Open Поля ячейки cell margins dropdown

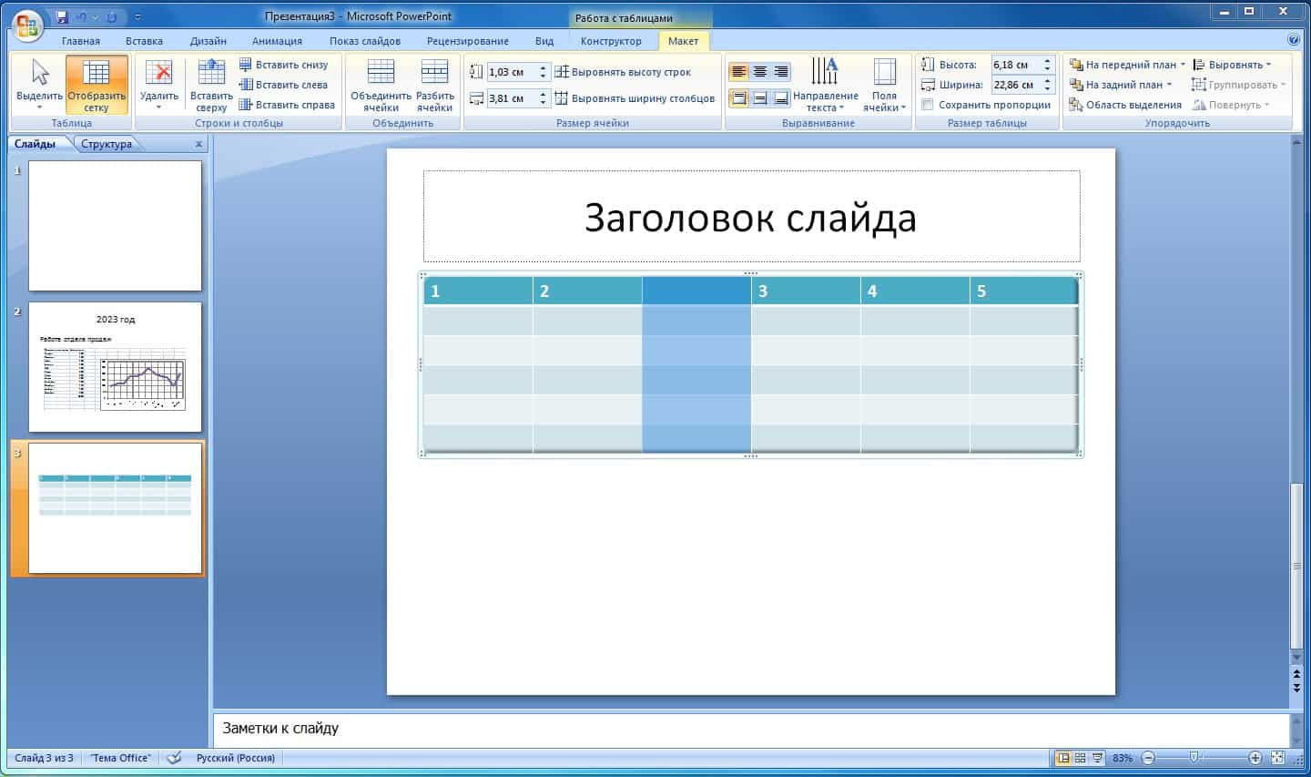[884, 85]
